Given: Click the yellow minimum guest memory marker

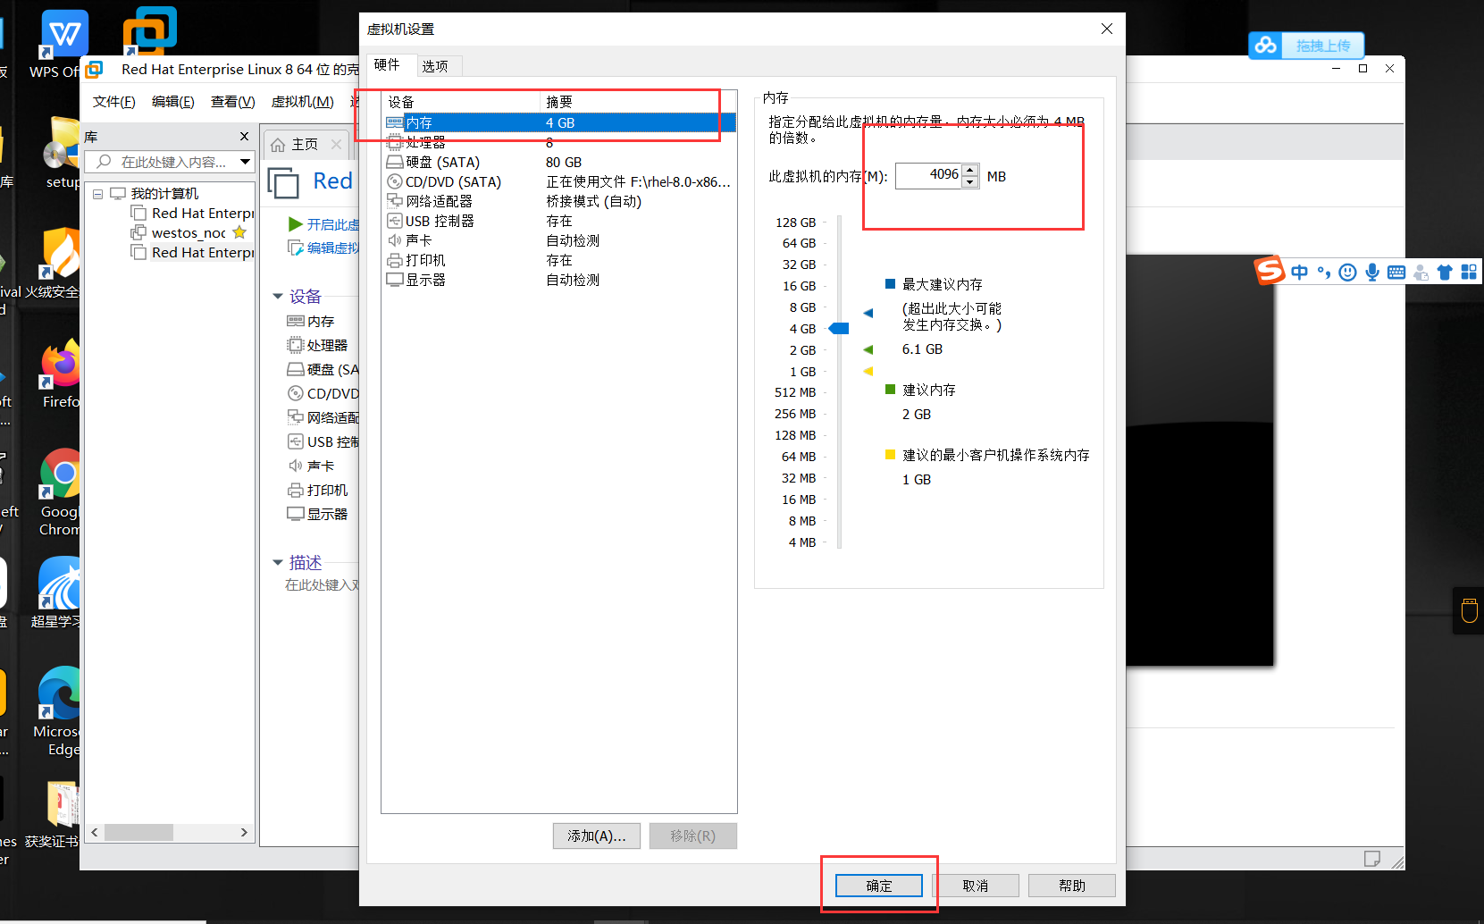Looking at the screenshot, I should [868, 371].
